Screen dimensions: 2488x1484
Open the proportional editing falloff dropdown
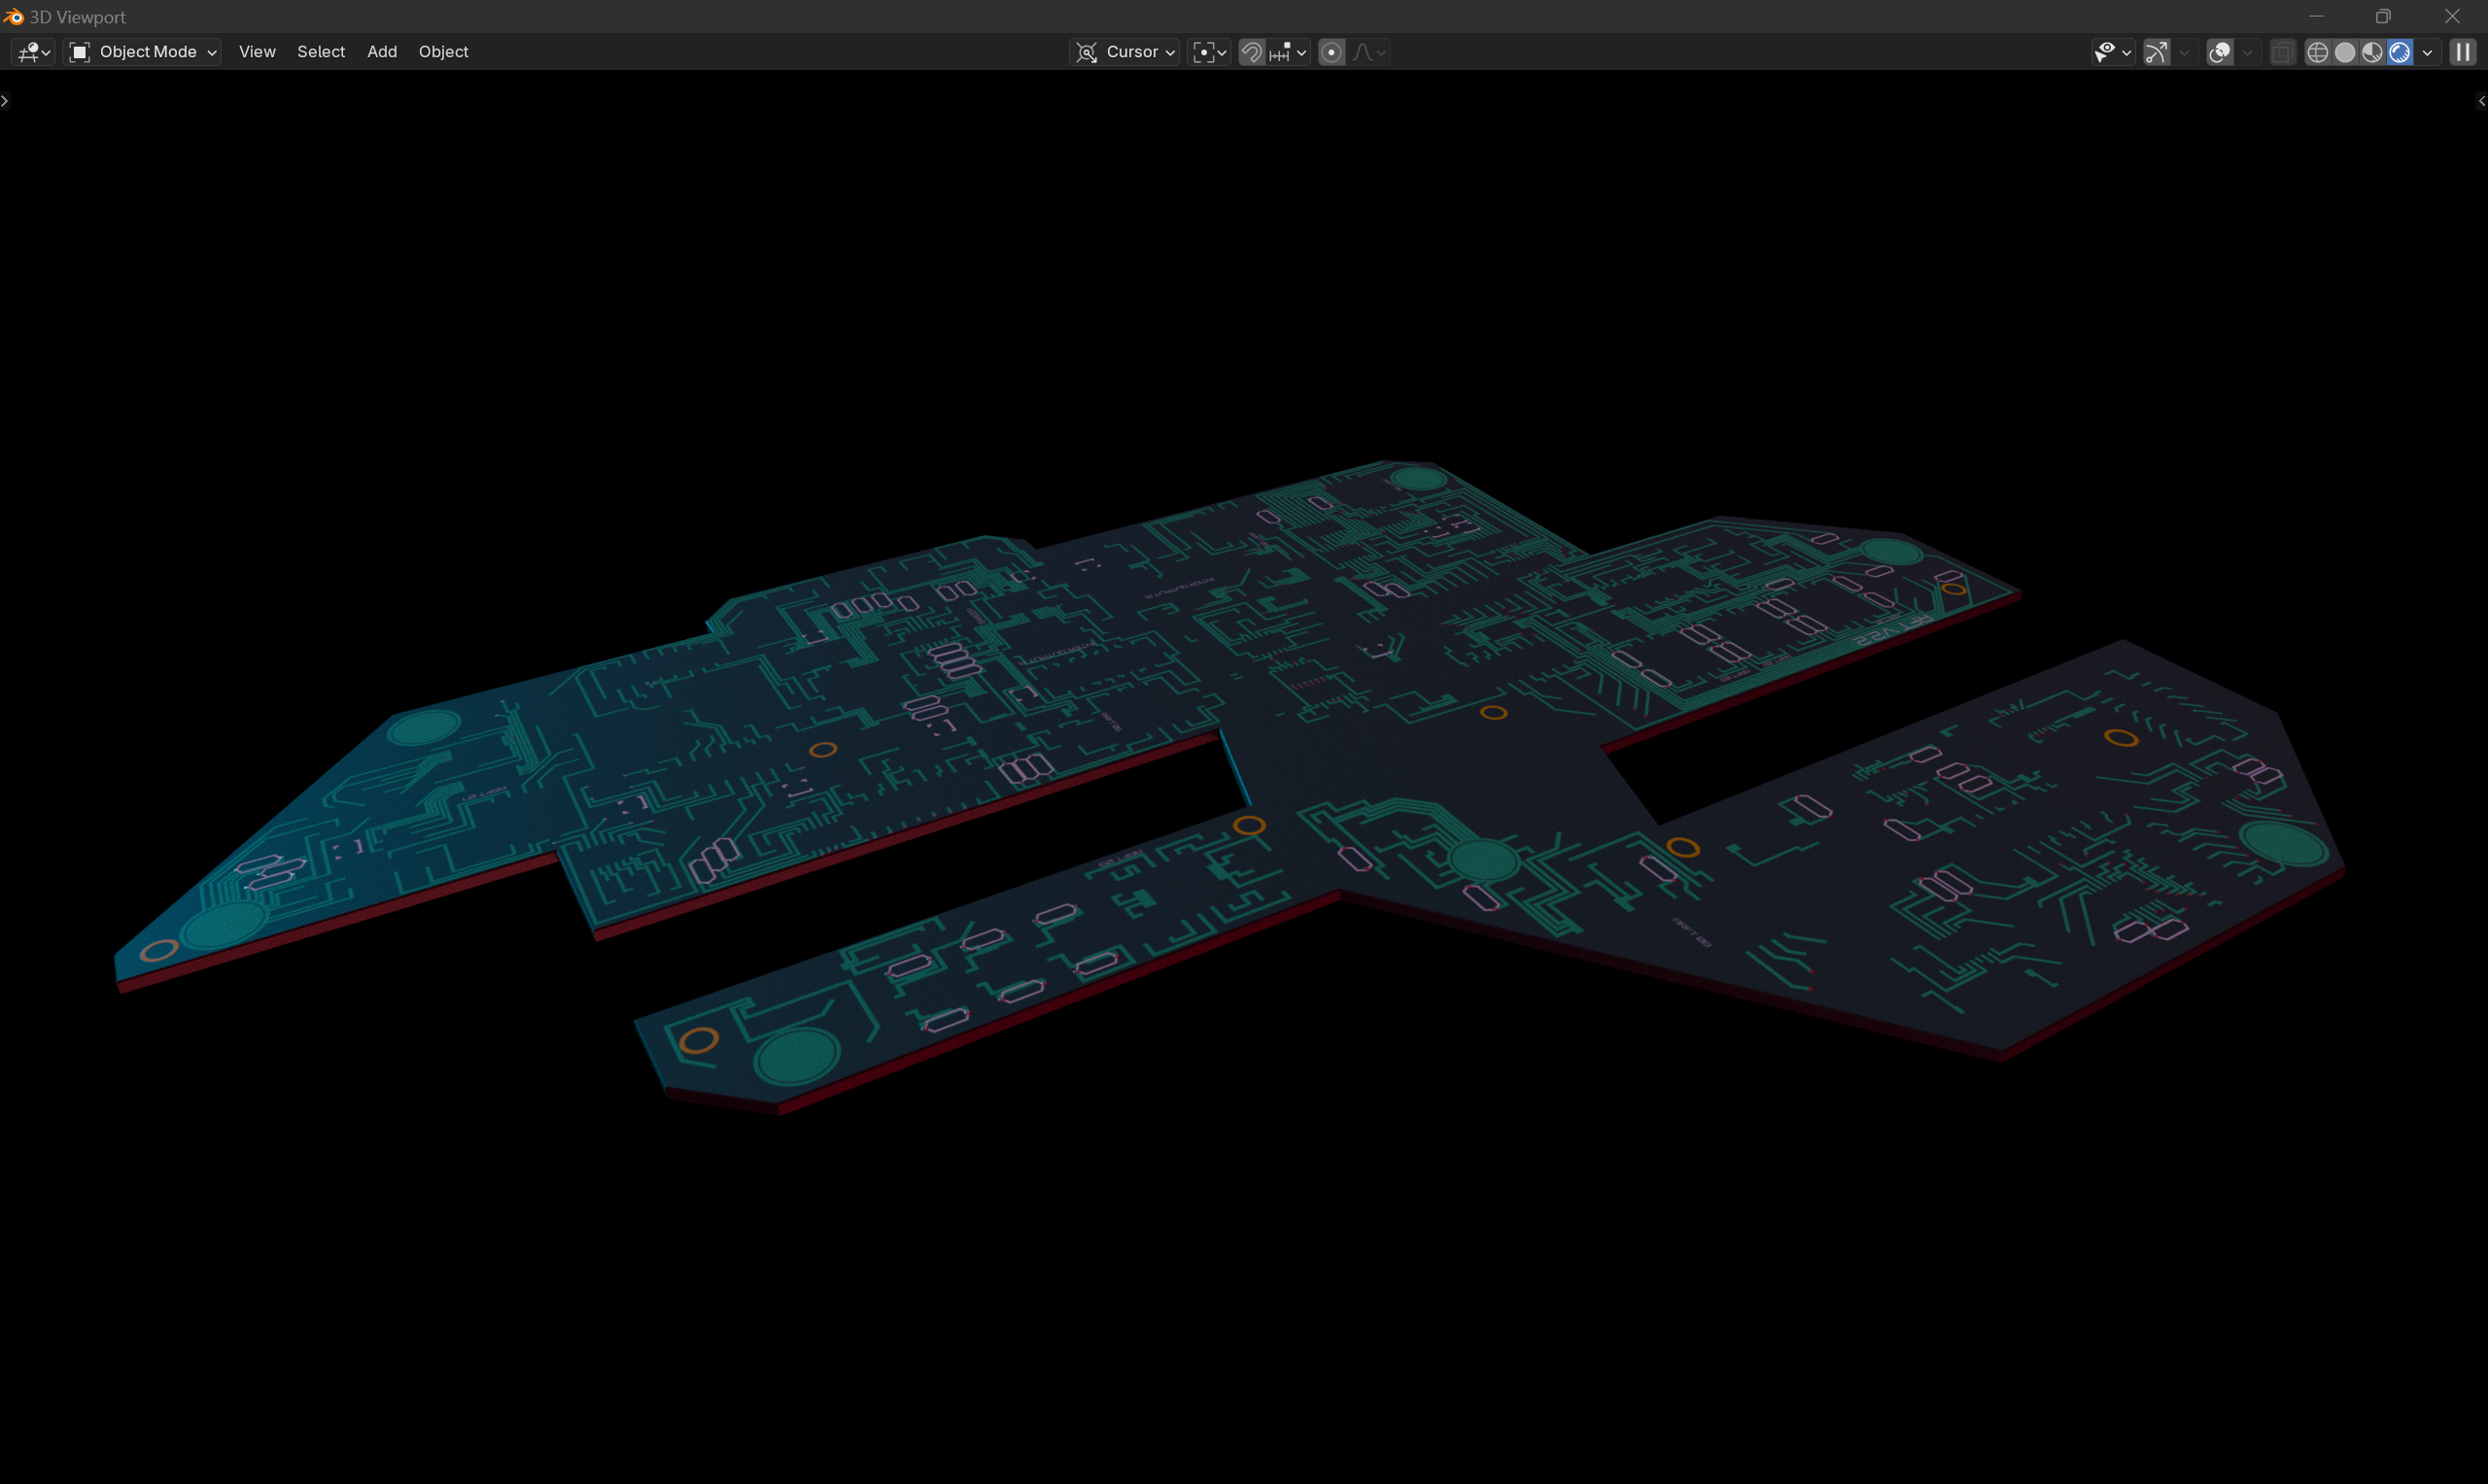tap(1368, 52)
